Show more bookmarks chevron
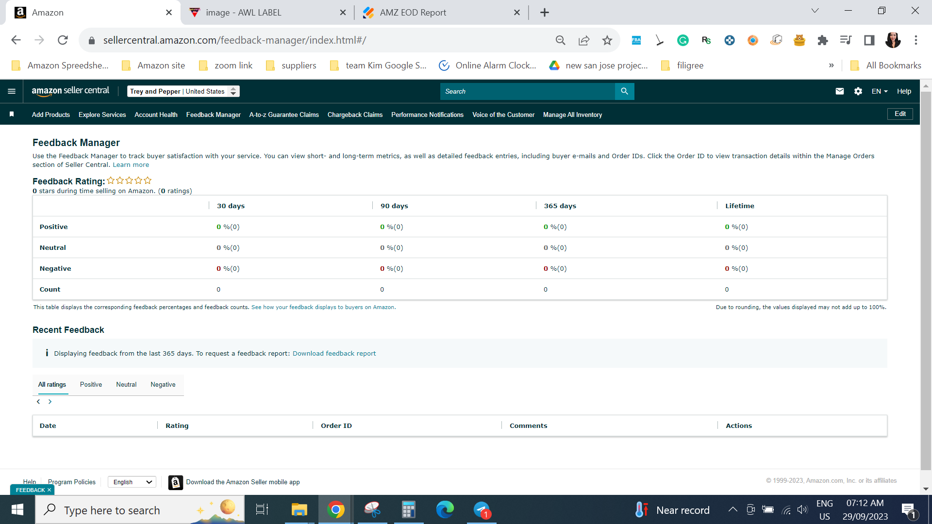Viewport: 932px width, 524px height. coord(832,65)
